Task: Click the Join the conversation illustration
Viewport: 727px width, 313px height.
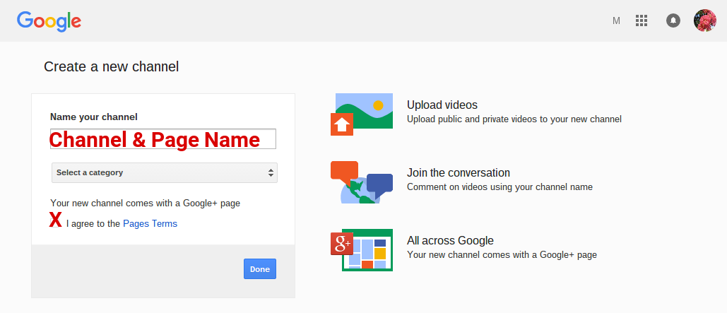Action: pos(362,182)
